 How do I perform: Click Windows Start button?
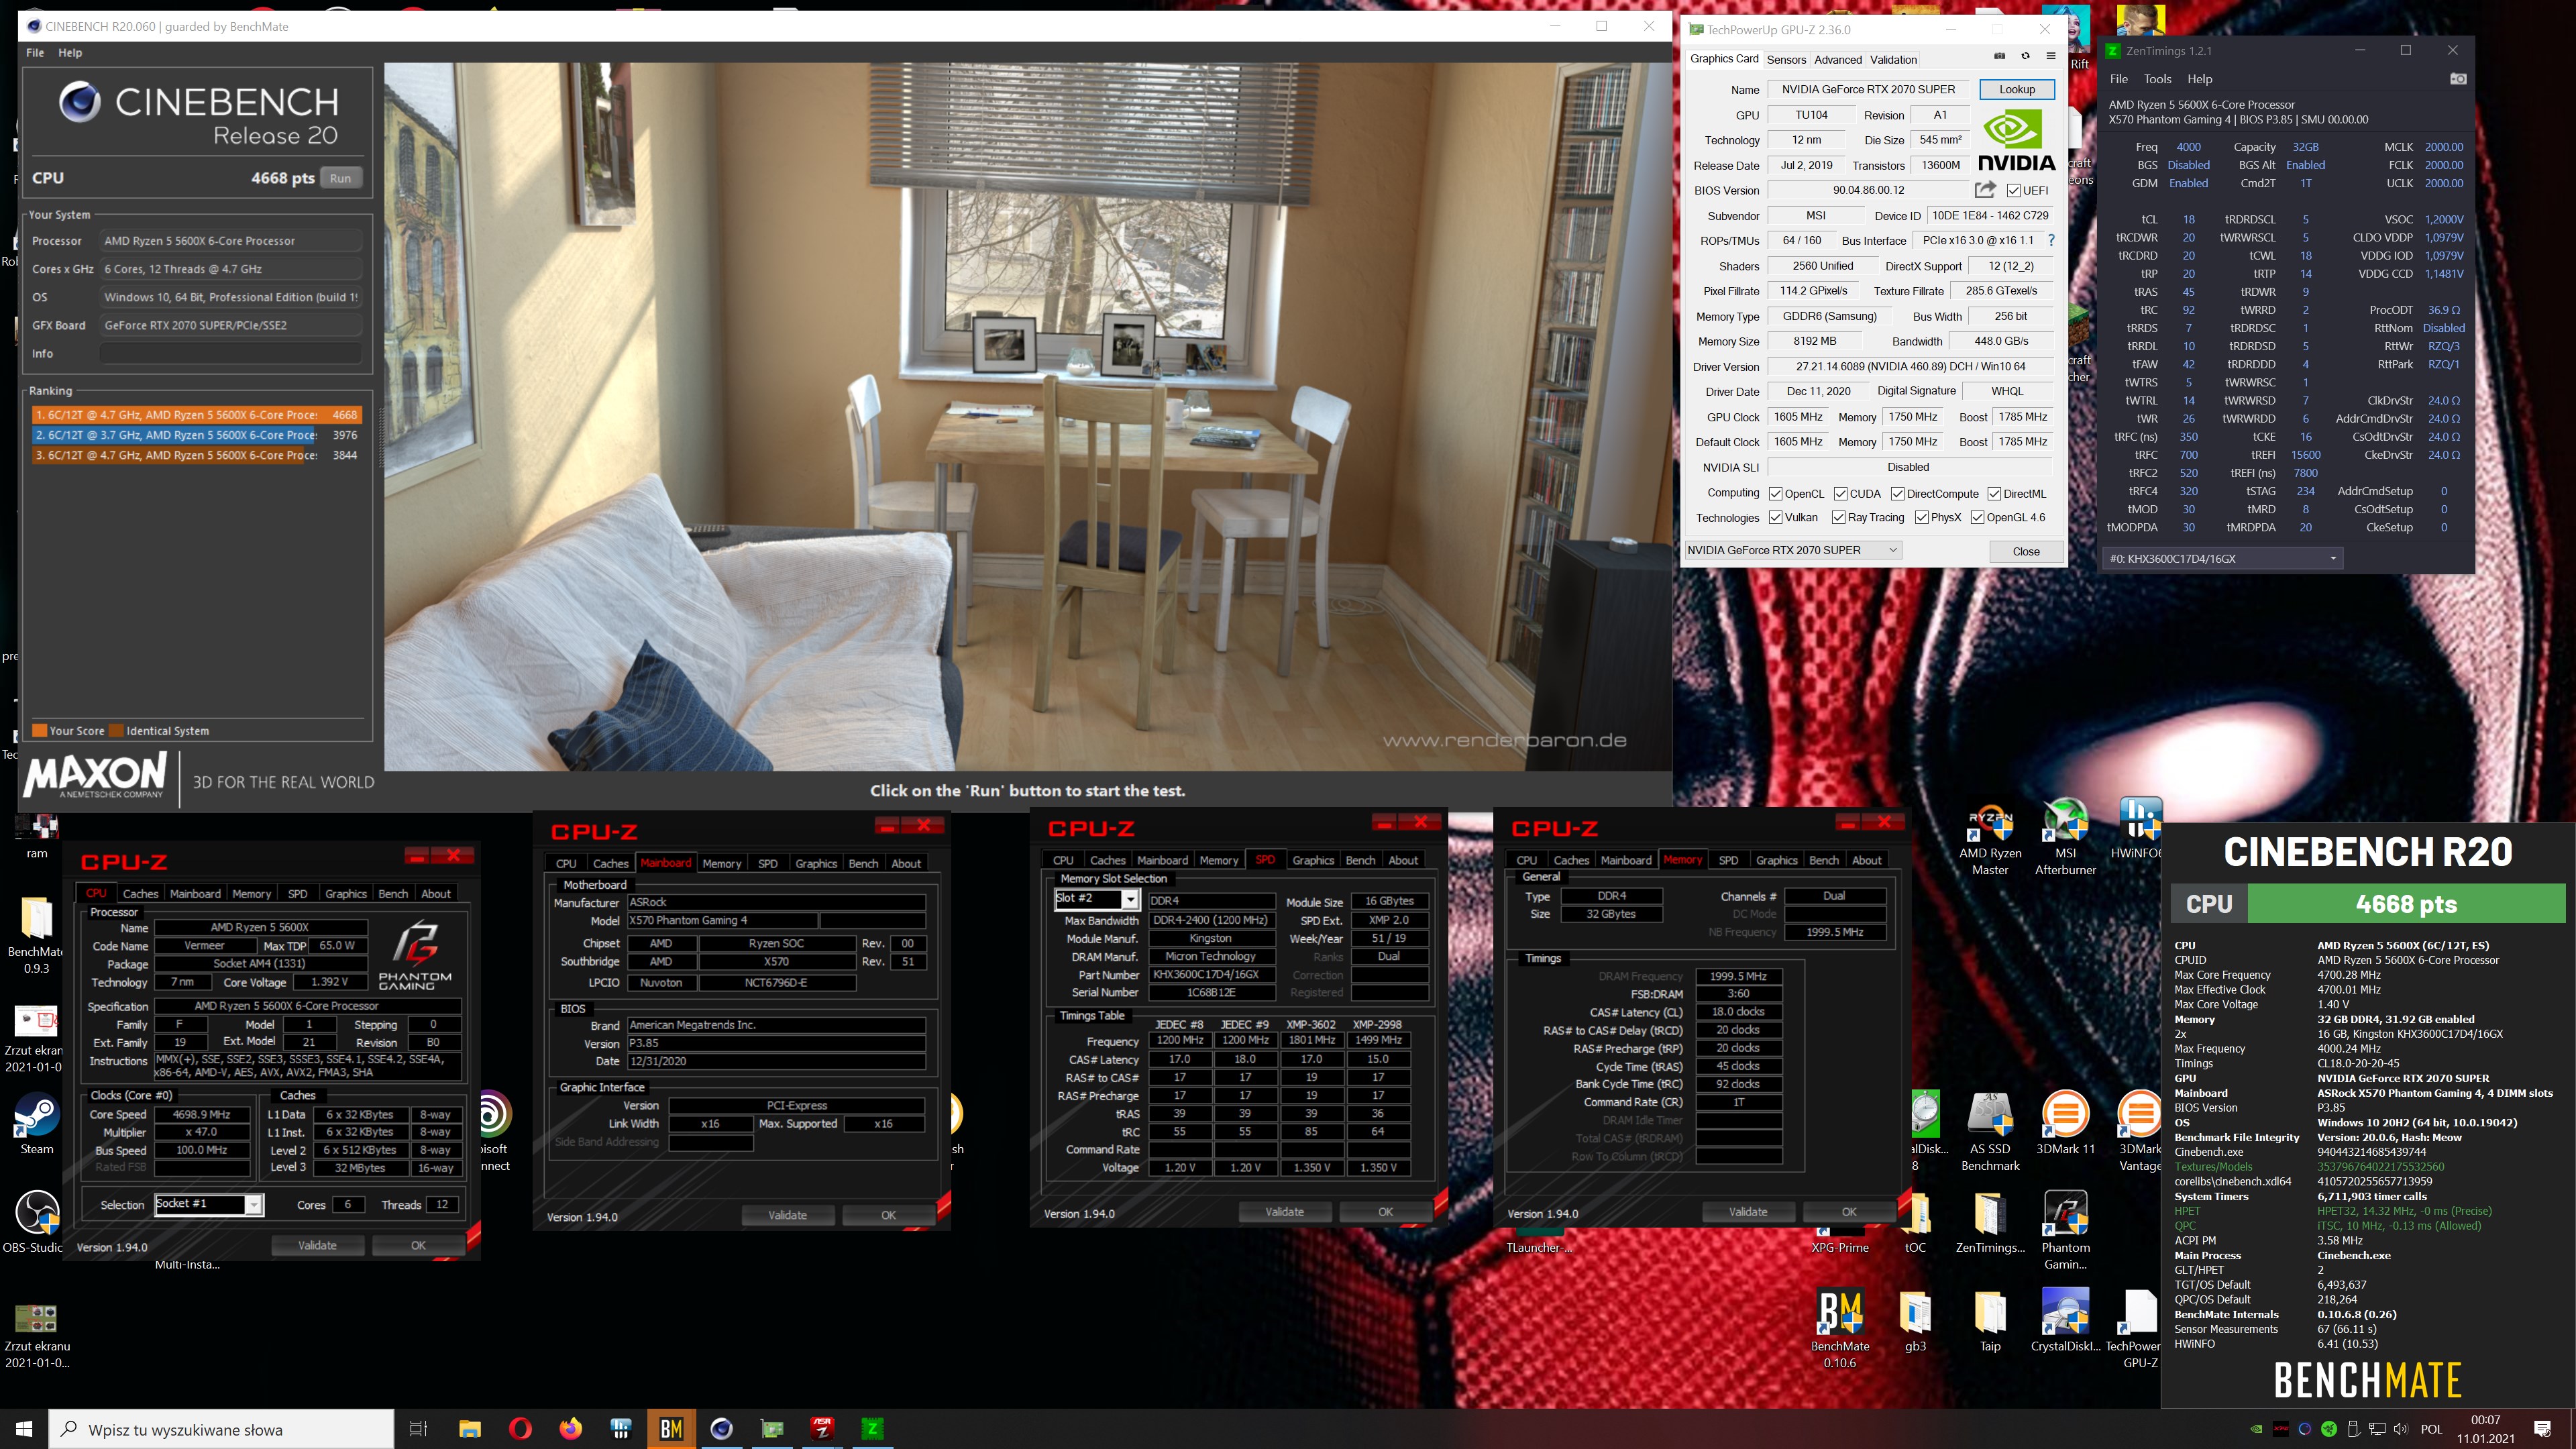[x=24, y=1429]
